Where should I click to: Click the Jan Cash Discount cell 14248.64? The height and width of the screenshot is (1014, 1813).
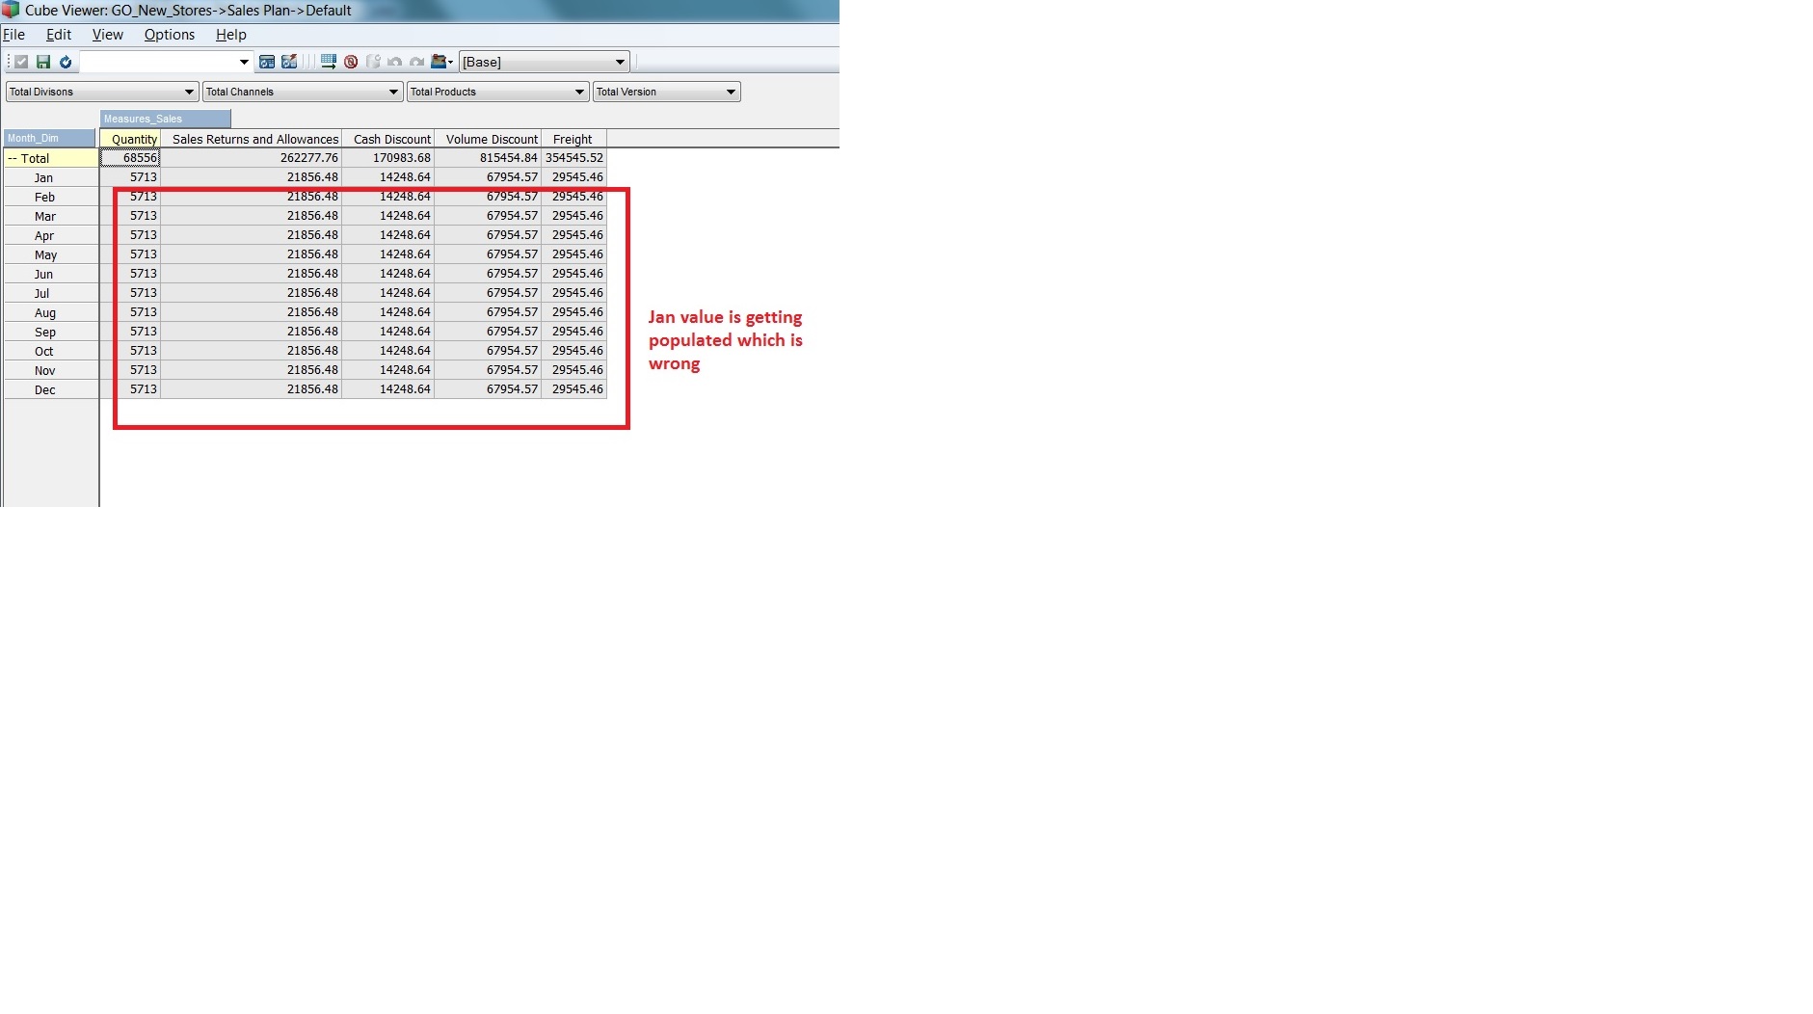coord(388,177)
